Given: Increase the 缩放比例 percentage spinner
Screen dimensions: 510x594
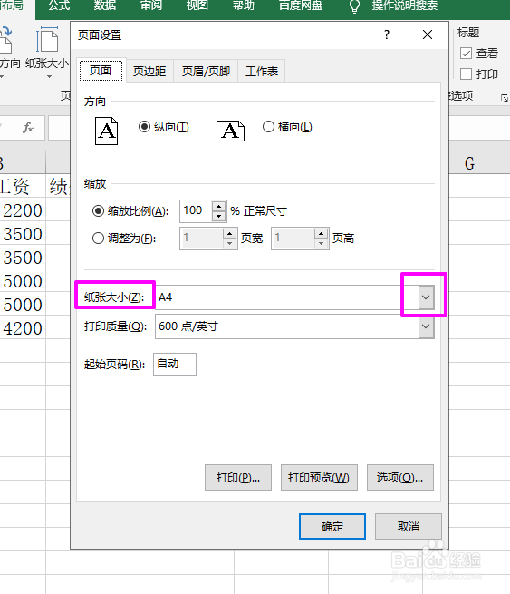Looking at the screenshot, I should 218,207.
